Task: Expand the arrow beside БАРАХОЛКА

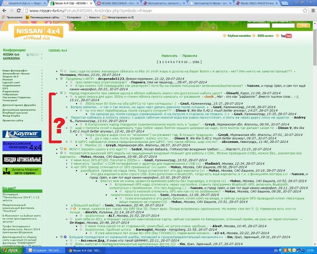Action: tap(42, 59)
